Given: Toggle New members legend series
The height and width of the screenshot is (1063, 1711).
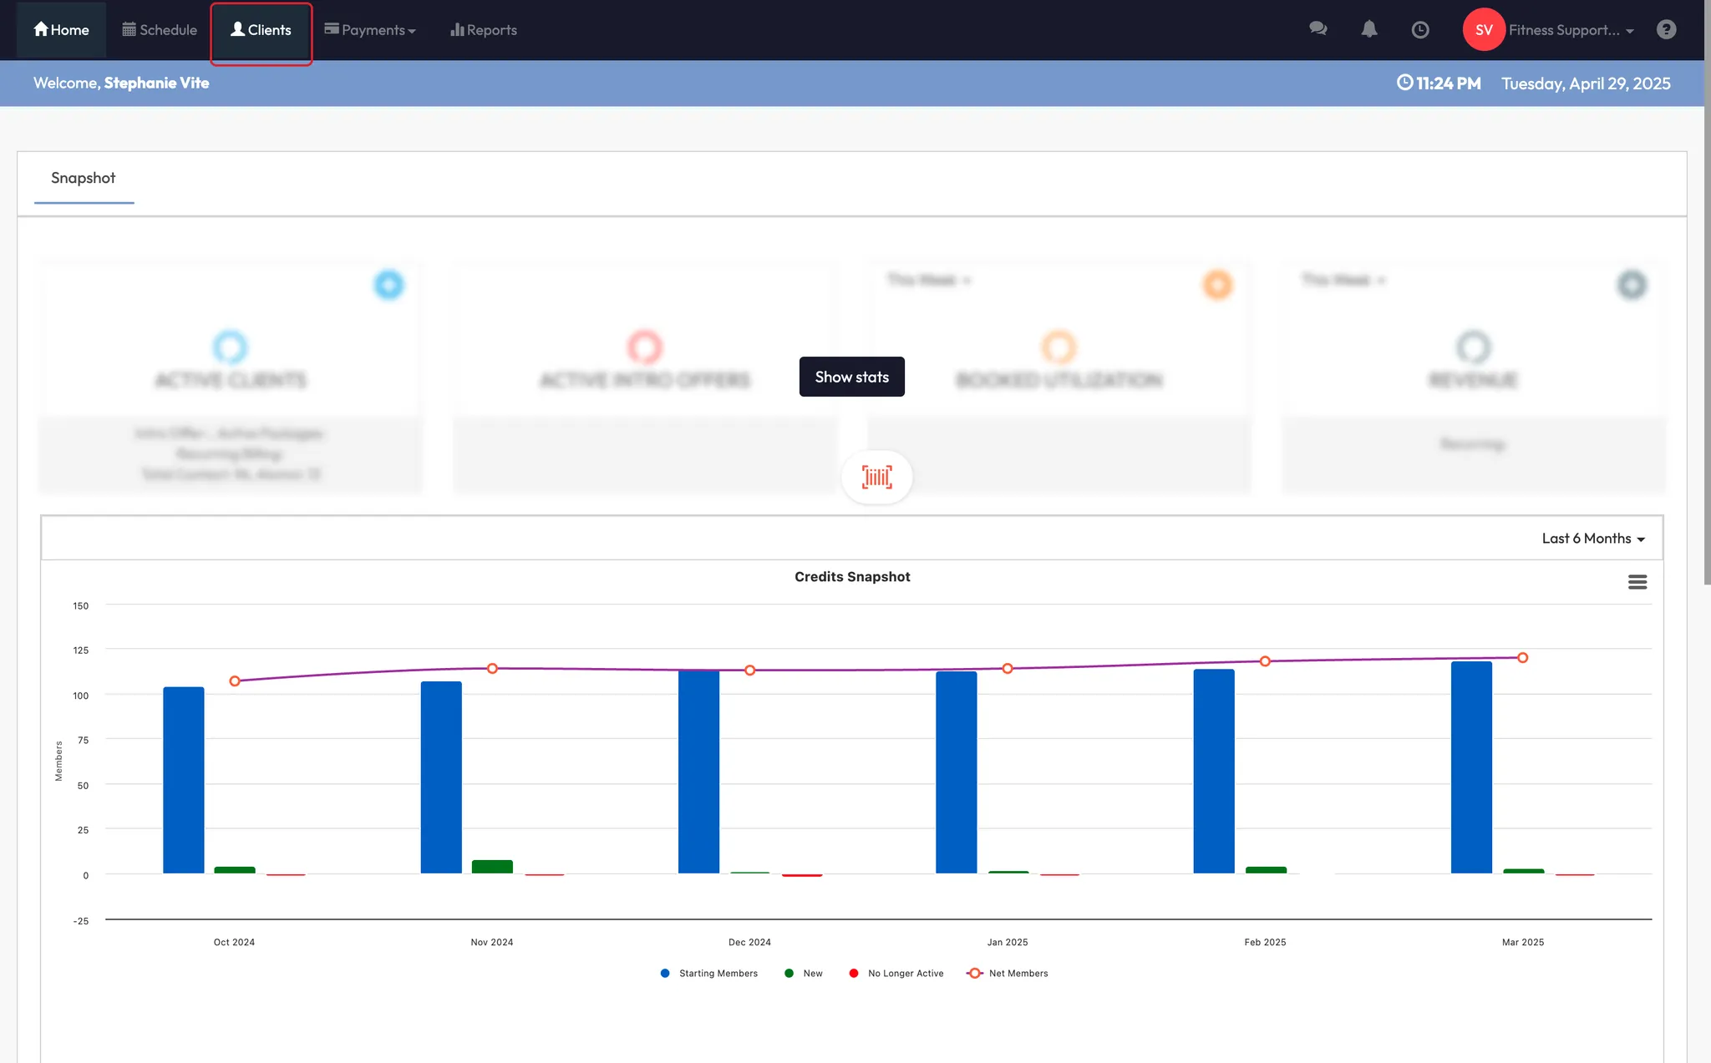Looking at the screenshot, I should point(812,974).
